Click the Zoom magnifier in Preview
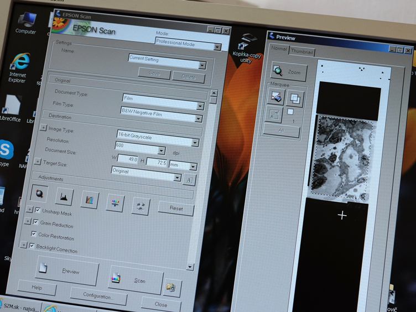416x312 pixels. click(x=289, y=71)
